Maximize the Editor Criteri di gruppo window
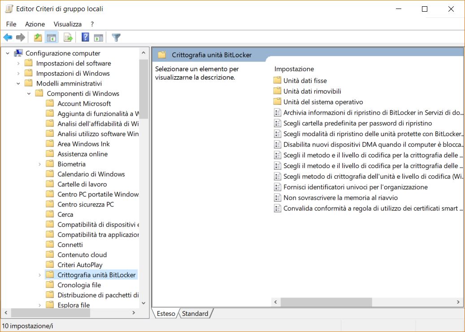This screenshot has width=465, height=332. 424,9
